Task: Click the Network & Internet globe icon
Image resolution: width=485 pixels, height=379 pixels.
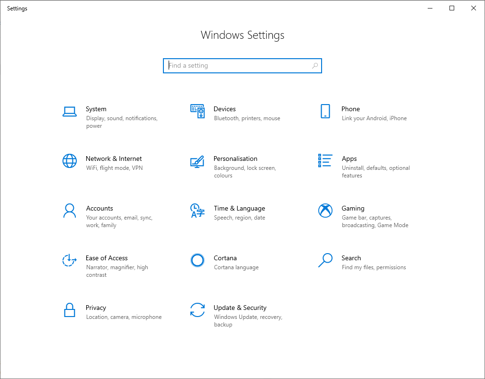Action: [70, 161]
